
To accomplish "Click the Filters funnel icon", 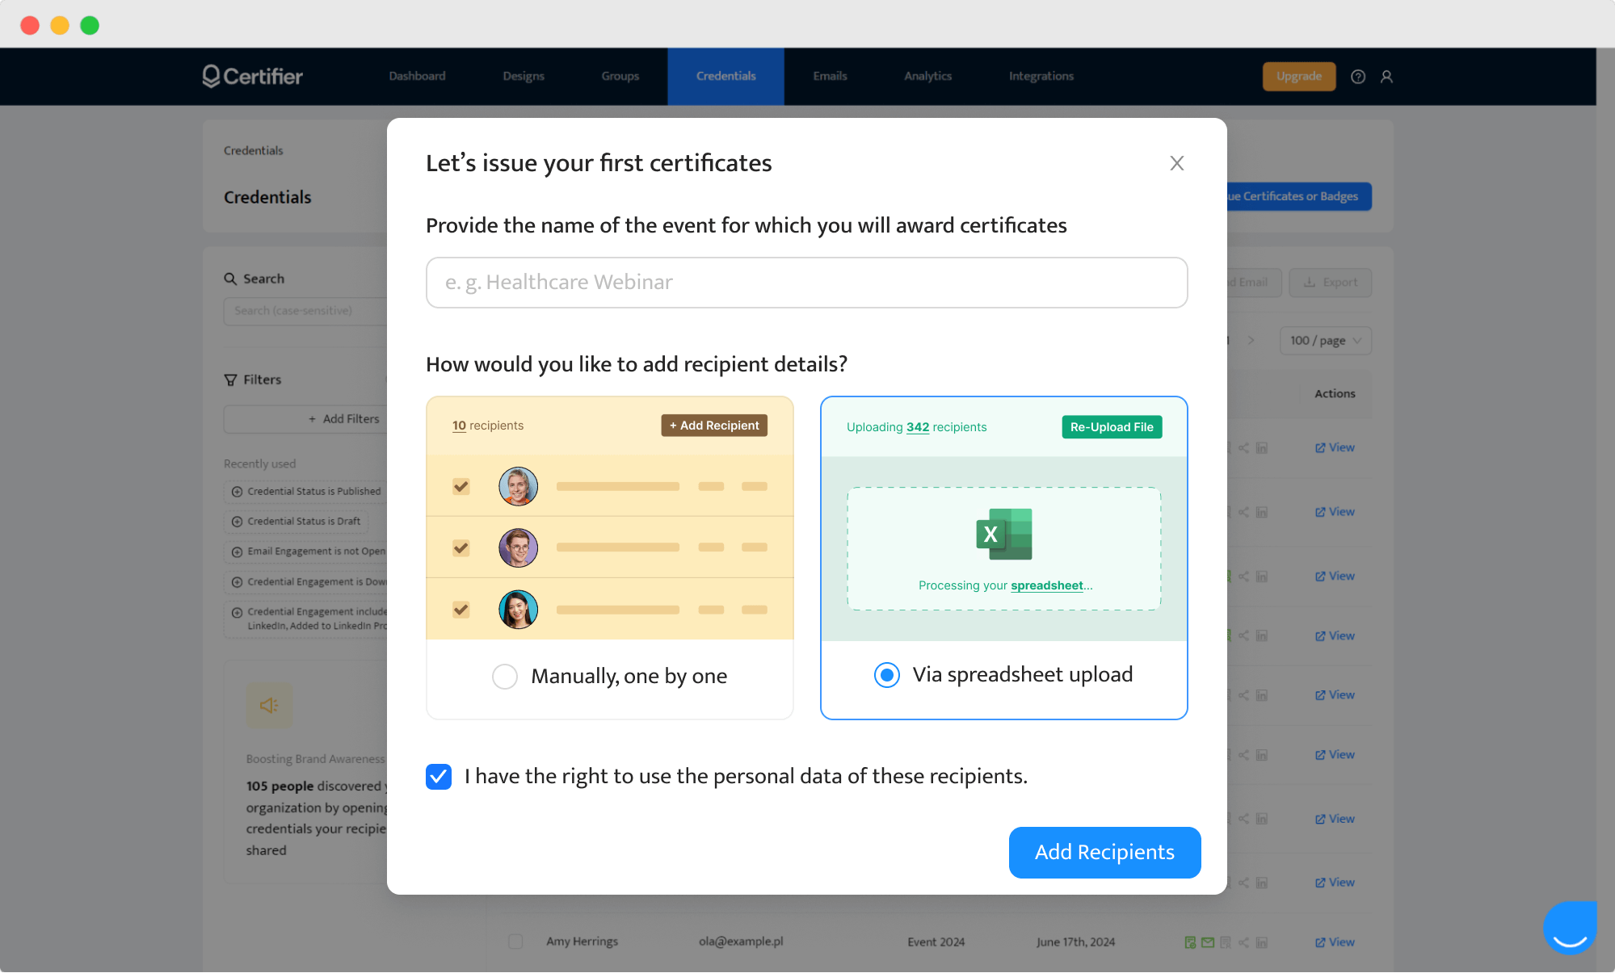I will 230,380.
